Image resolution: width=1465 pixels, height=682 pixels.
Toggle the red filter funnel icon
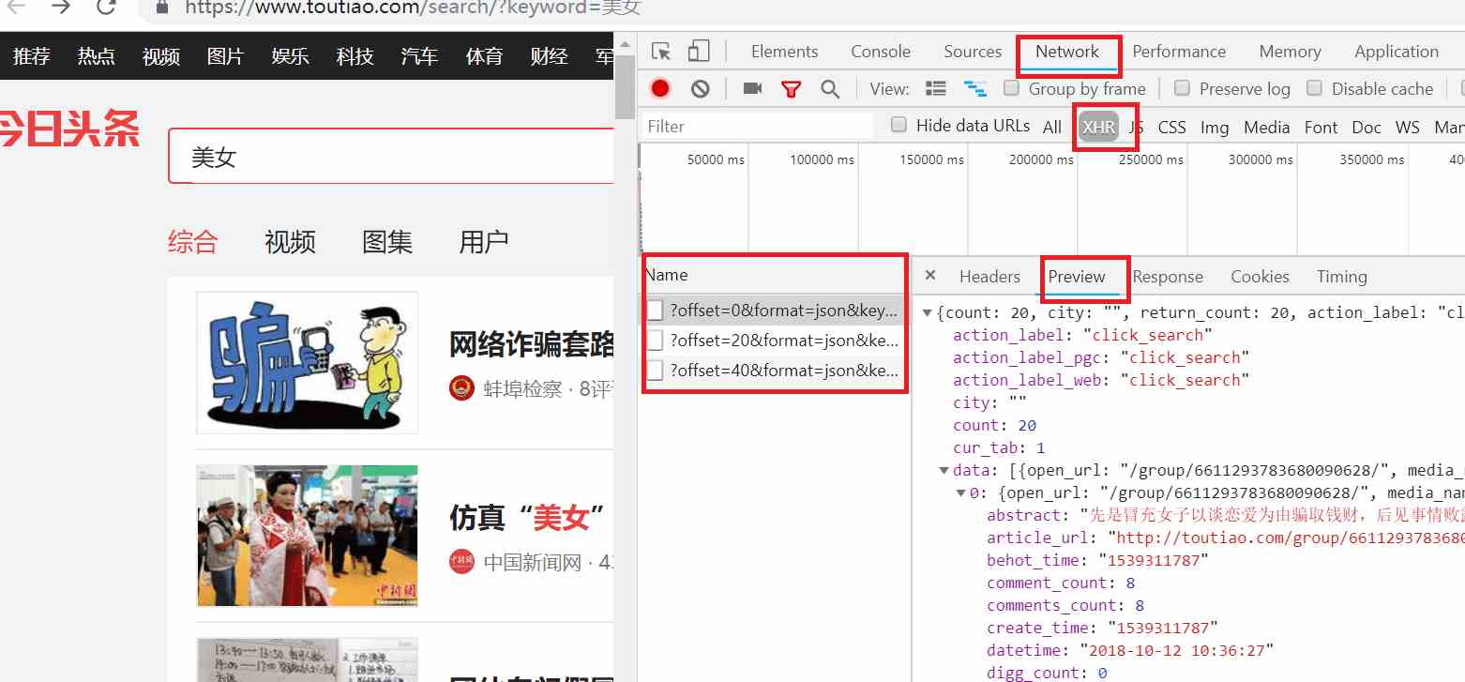pyautogui.click(x=791, y=89)
